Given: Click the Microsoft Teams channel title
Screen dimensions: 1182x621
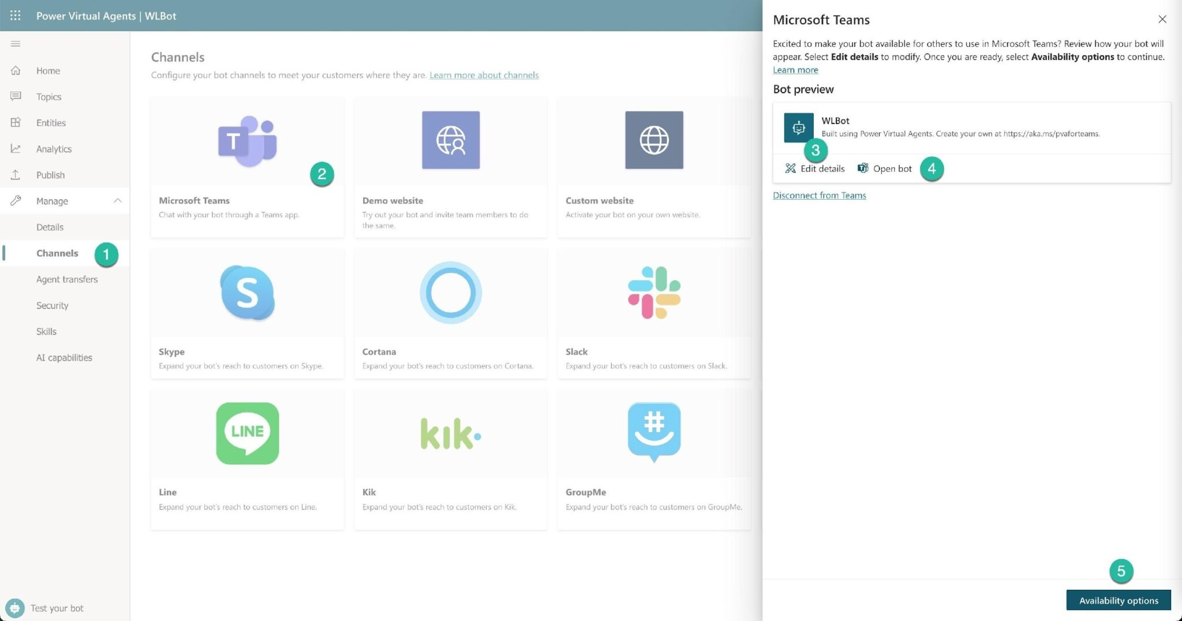Looking at the screenshot, I should 194,200.
